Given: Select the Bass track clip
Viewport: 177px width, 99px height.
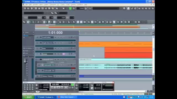Looking at the screenshot, I should (128, 50).
